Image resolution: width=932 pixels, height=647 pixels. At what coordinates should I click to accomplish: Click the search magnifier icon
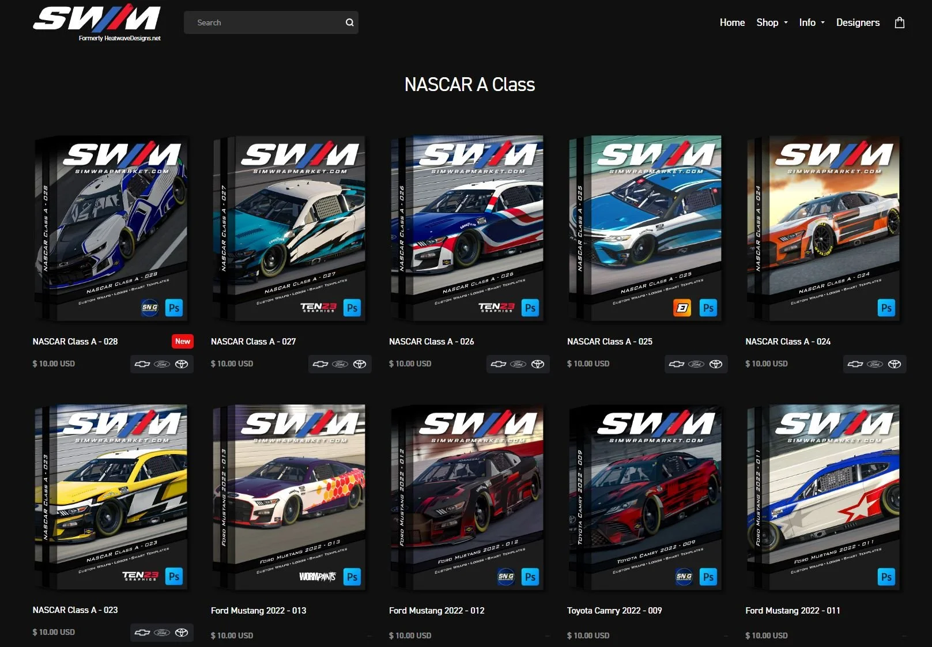(349, 22)
